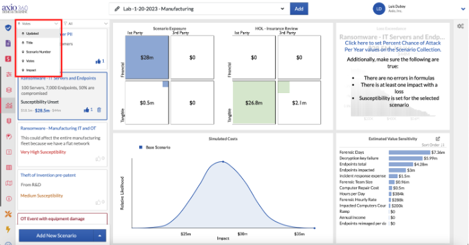469x245 pixels.
Task: Click the Medium Susceptibility label
Action: point(41,195)
